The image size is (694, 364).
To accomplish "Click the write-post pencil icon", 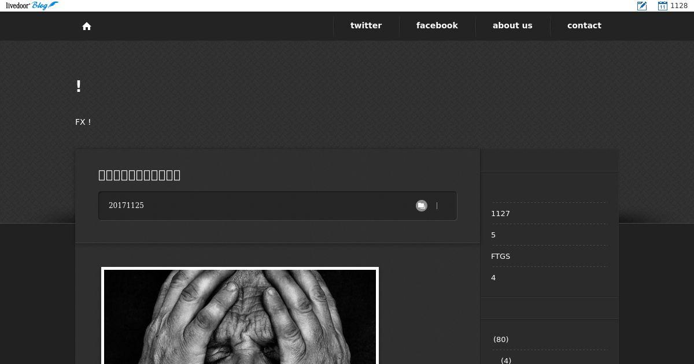I will tap(642, 6).
